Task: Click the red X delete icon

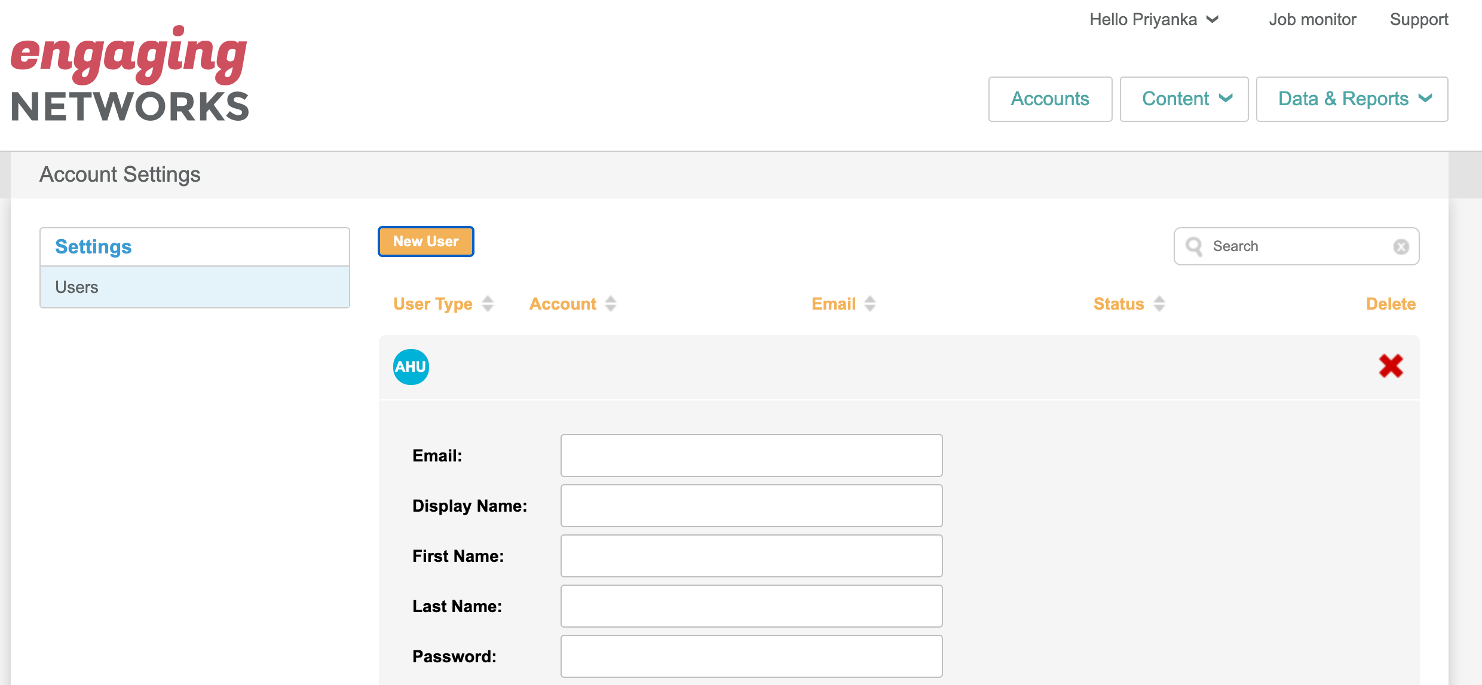Action: click(x=1391, y=366)
